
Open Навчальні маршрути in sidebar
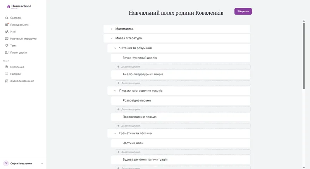pyautogui.click(x=23, y=39)
